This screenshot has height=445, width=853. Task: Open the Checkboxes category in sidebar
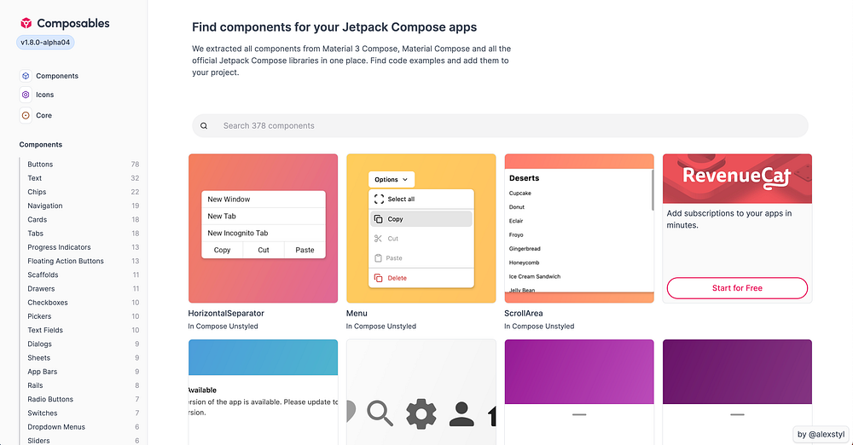click(48, 303)
